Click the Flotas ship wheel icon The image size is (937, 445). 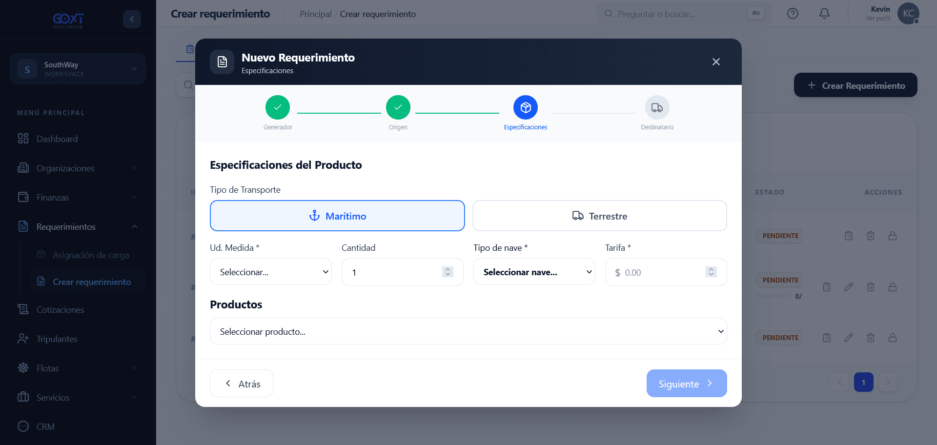tap(23, 368)
